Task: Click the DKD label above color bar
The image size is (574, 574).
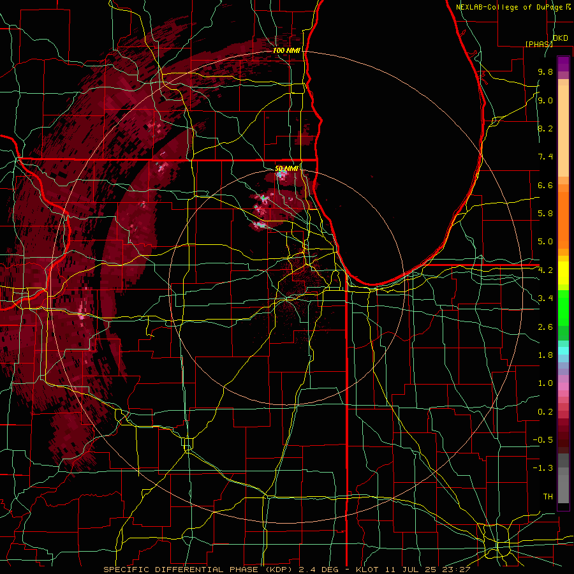Action: (x=561, y=38)
